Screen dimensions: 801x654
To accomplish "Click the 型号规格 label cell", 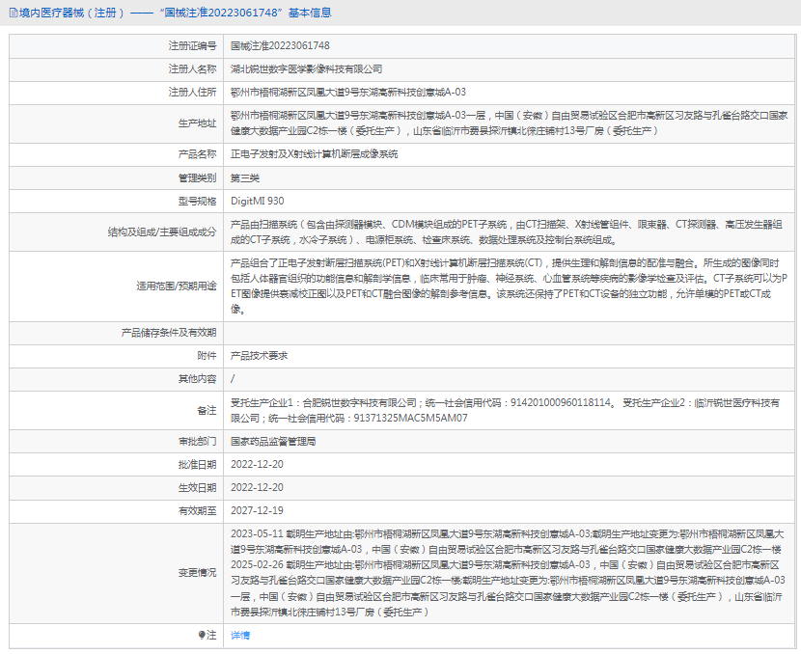I will click(x=117, y=201).
